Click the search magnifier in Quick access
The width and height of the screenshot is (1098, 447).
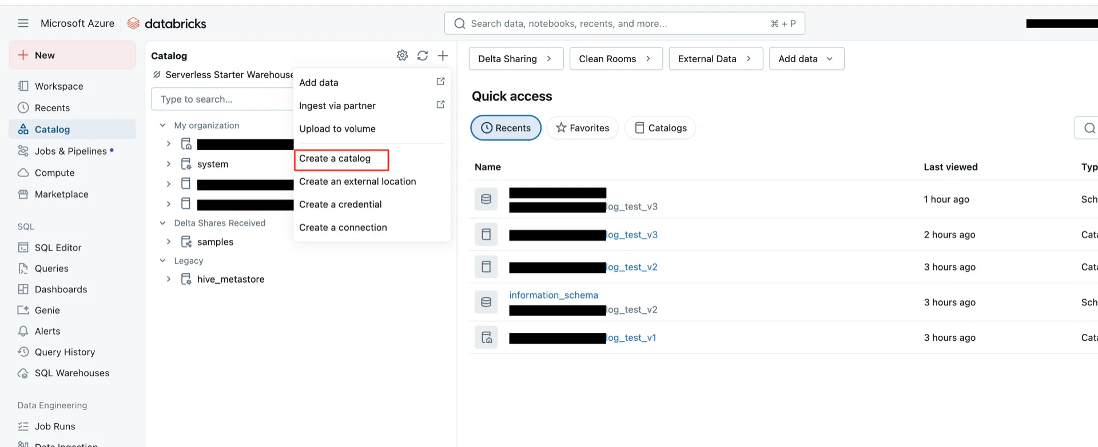click(x=1089, y=128)
